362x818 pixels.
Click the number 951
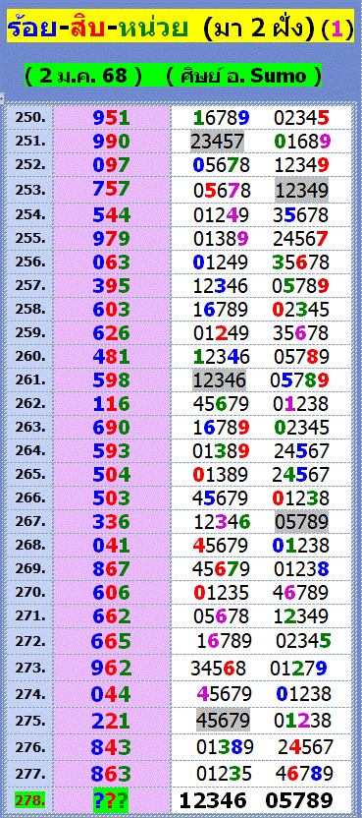coord(112,118)
